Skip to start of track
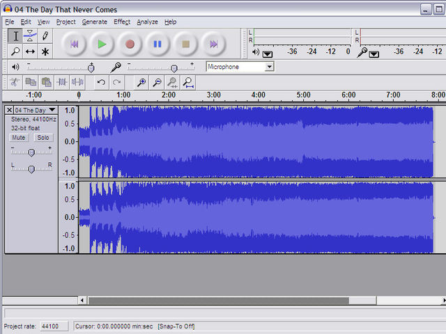The image size is (446, 334). coord(74,44)
